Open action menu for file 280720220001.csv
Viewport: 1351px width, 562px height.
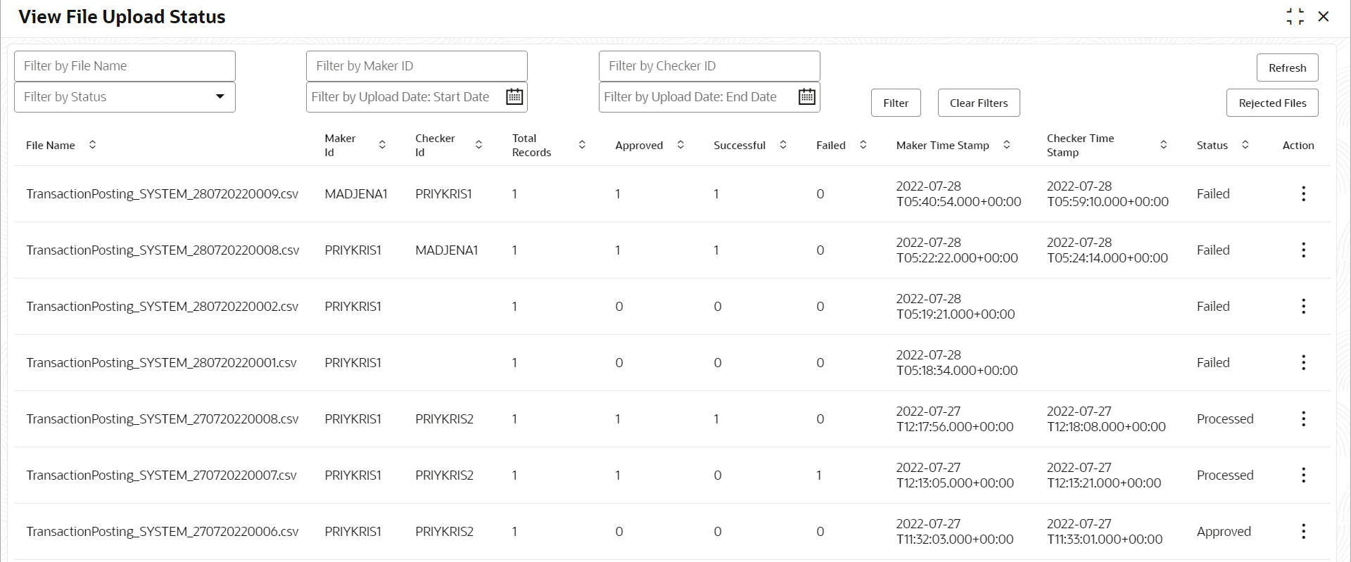point(1303,362)
